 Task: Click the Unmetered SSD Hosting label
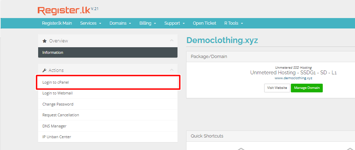click(x=293, y=67)
